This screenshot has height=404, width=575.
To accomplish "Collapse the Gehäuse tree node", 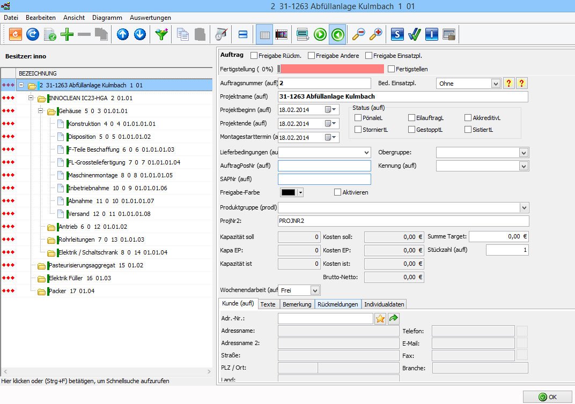I will tap(40, 111).
